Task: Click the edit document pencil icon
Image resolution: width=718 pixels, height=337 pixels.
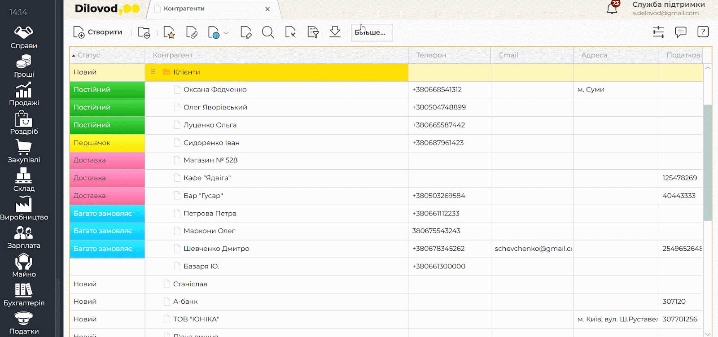Action: click(x=246, y=32)
